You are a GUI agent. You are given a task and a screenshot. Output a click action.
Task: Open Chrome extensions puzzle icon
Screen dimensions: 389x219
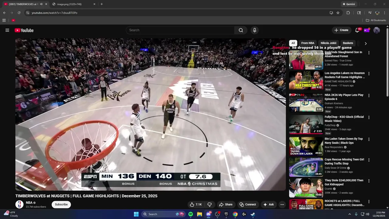pos(348,13)
